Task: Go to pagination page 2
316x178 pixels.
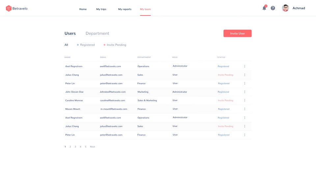Action: [70, 147]
